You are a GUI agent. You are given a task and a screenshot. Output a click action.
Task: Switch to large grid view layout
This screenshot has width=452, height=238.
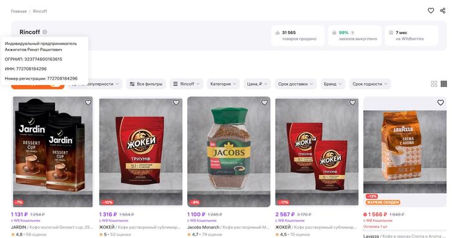pyautogui.click(x=434, y=84)
